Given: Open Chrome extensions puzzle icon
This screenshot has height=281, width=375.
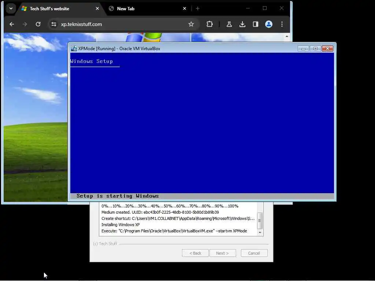Looking at the screenshot, I should [x=209, y=24].
